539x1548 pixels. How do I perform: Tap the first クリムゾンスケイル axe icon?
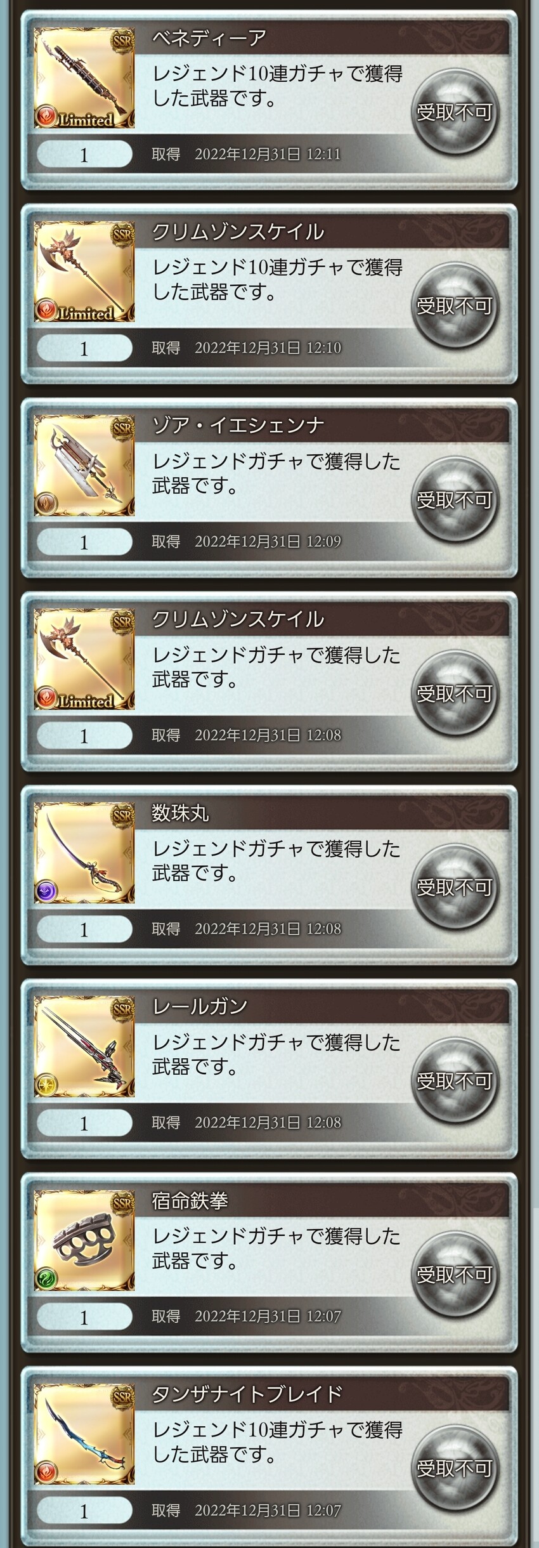84,272
